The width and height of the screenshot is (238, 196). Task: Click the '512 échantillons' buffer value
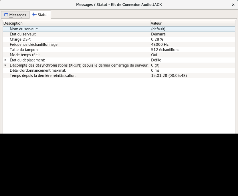(165, 50)
